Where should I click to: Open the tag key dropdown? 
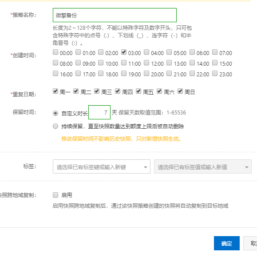pyautogui.click(x=102, y=166)
